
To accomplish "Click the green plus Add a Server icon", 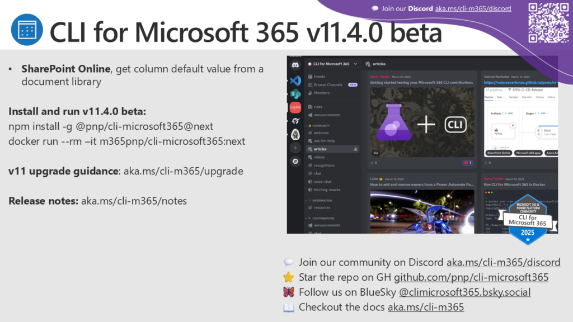I will point(295,148).
